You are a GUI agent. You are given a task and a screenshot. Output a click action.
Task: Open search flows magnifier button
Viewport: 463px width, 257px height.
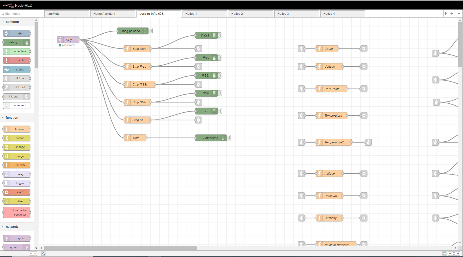[x=44, y=253]
